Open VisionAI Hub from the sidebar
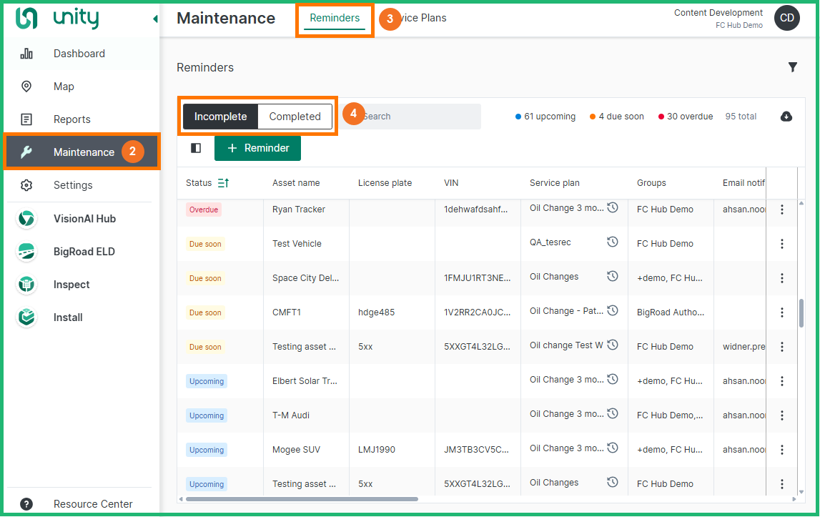 84,219
